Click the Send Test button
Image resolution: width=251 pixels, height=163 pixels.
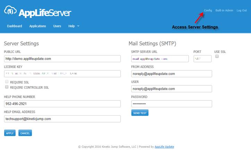[x=140, y=113]
